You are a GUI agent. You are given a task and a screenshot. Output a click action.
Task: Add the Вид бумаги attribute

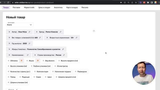tap(48, 60)
